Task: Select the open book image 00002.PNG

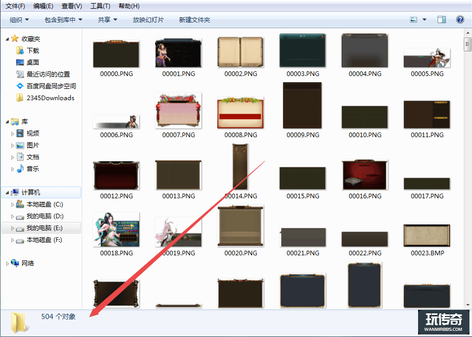Action: point(240,52)
